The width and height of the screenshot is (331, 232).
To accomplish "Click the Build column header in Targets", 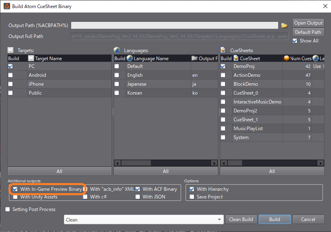I will pyautogui.click(x=17, y=59).
